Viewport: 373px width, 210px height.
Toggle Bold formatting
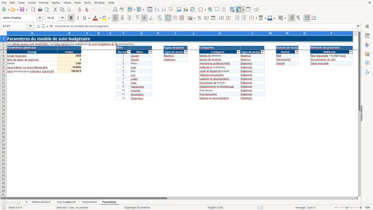pyautogui.click(x=71, y=18)
